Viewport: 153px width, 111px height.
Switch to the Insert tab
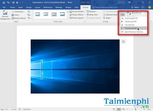coord(21,7)
